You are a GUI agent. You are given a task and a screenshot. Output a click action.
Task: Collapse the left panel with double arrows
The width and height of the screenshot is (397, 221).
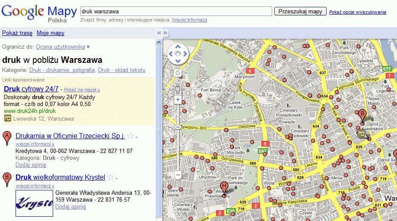point(159,33)
